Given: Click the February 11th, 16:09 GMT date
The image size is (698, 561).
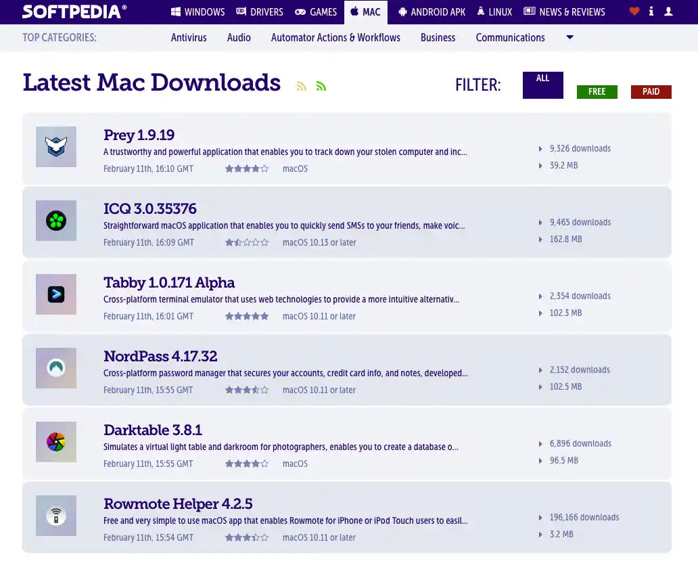Looking at the screenshot, I should [x=149, y=243].
